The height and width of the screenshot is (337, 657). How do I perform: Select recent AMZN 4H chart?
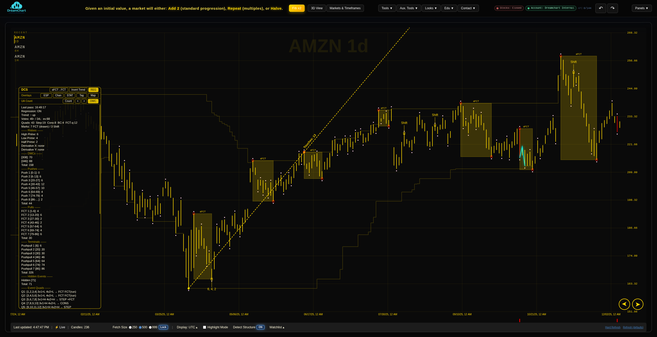[x=20, y=49]
